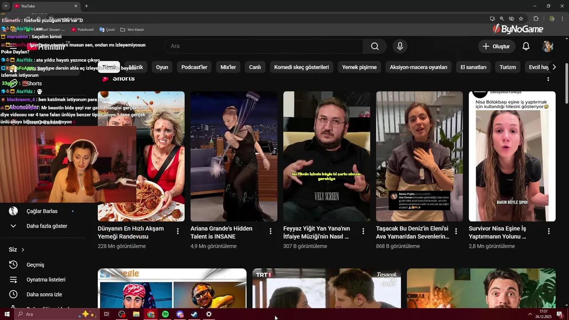Install the page as app from address bar
Viewport: 569px width, 320px height.
coord(492,19)
